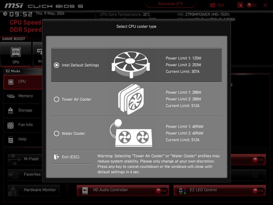Click the MSI Click BIOS 5 logo

(44, 6)
